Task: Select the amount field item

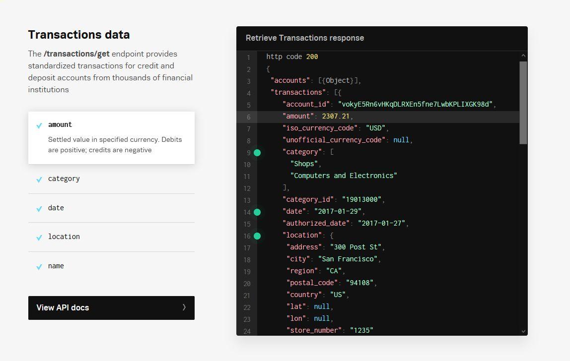Action: coord(111,138)
